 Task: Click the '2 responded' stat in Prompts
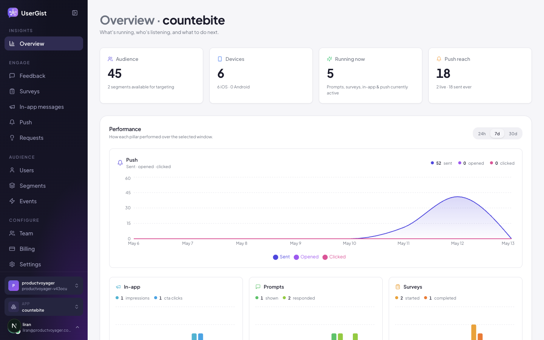299,298
